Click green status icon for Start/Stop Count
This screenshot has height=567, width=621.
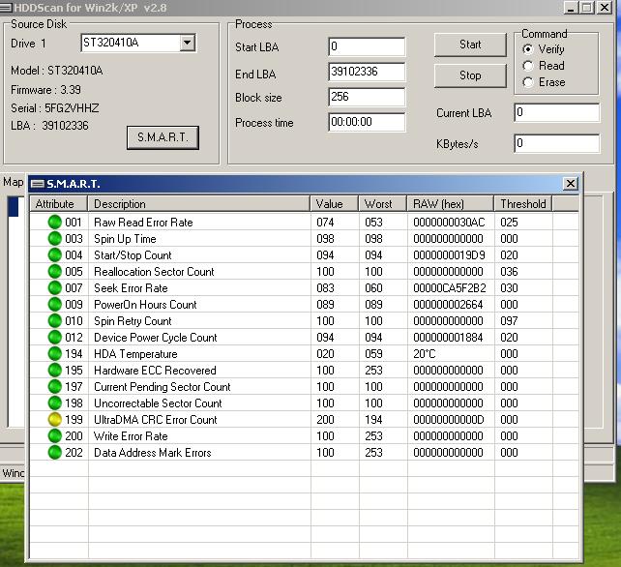point(55,255)
